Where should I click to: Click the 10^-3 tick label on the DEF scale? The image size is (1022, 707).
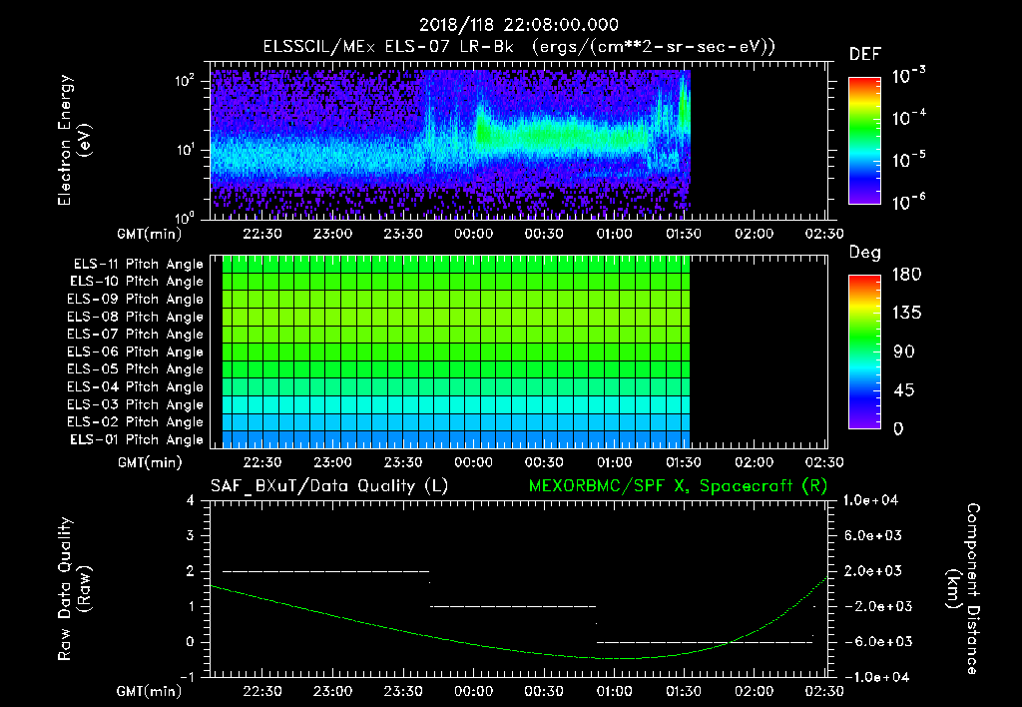pyautogui.click(x=908, y=76)
